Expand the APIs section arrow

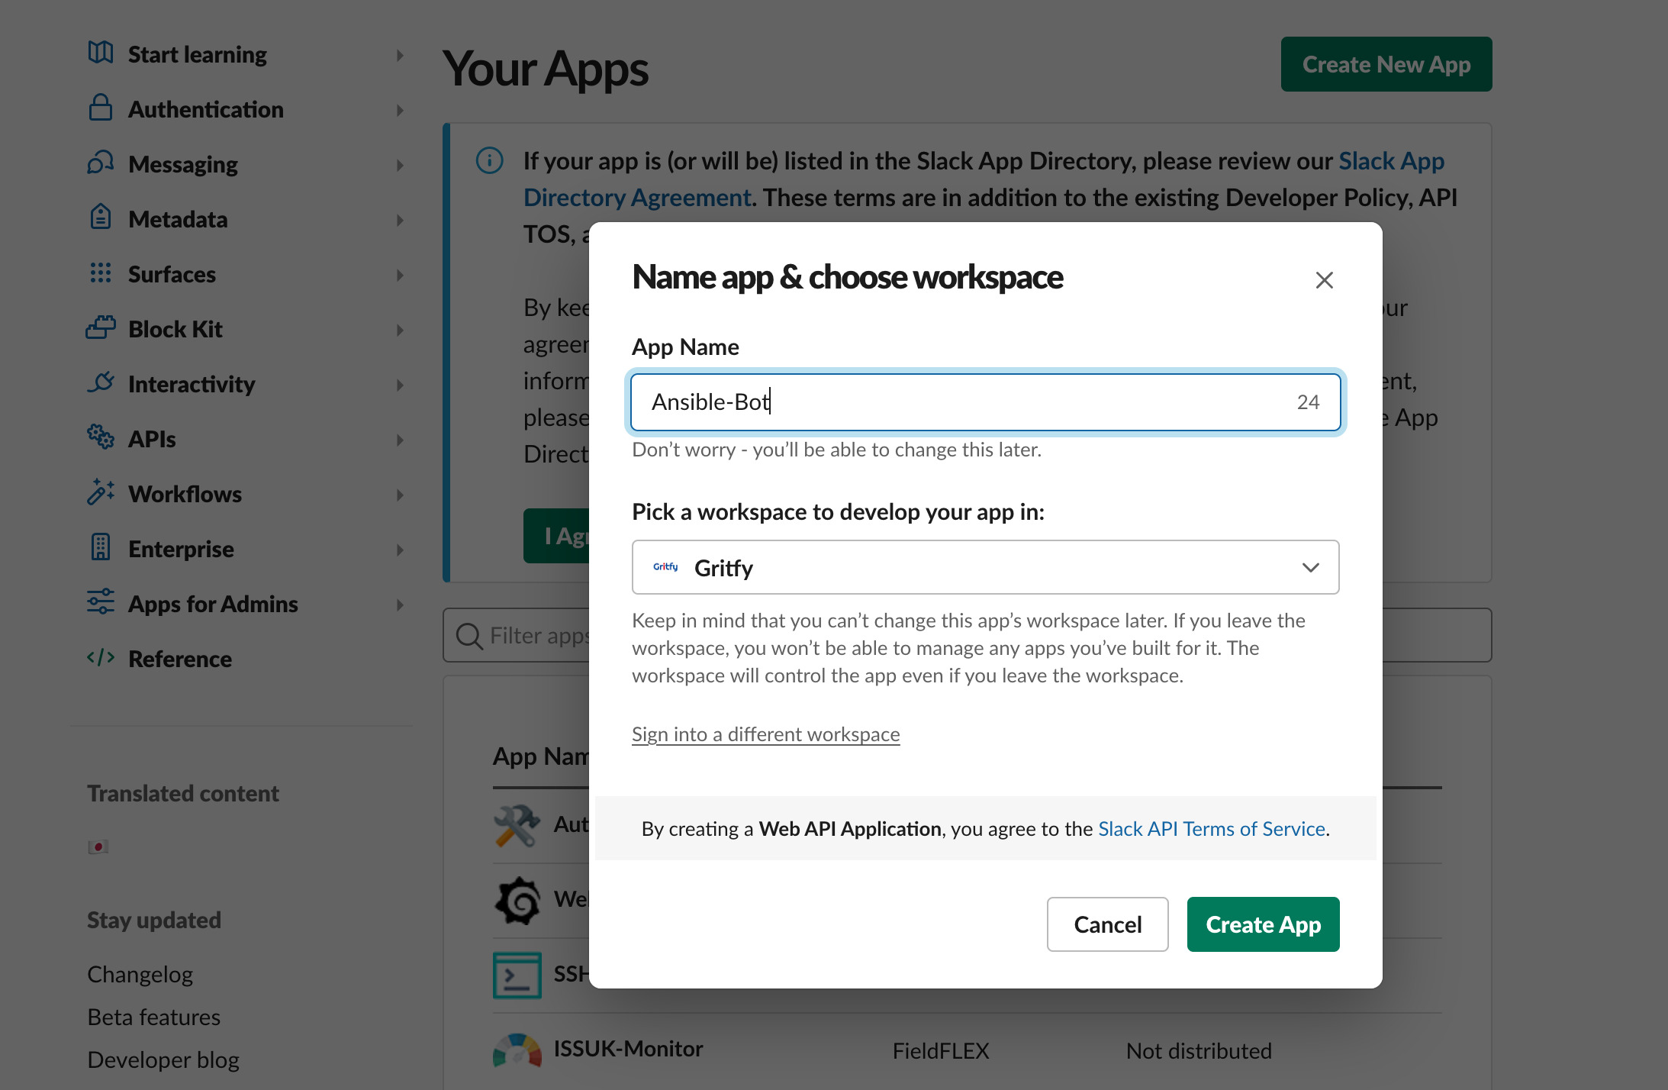tap(400, 440)
